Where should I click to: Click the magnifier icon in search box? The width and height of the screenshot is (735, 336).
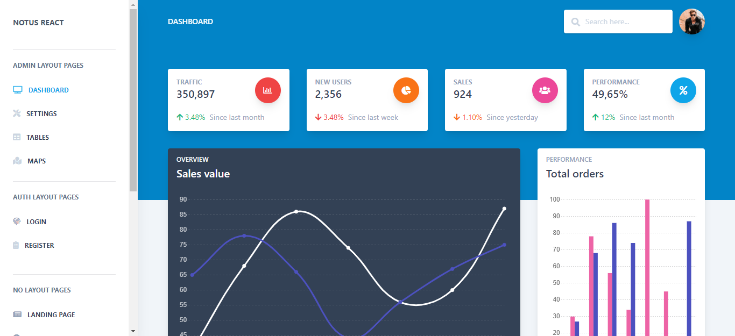[x=576, y=22]
